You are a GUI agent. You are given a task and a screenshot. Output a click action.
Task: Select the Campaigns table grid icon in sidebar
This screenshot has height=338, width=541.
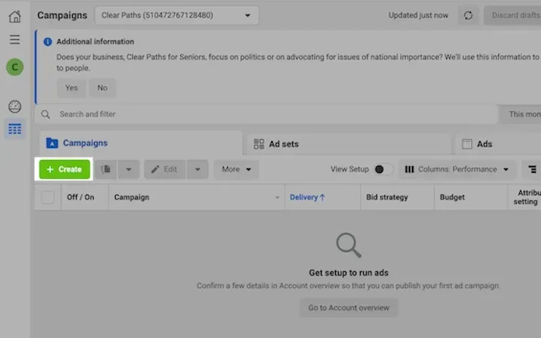coord(15,129)
